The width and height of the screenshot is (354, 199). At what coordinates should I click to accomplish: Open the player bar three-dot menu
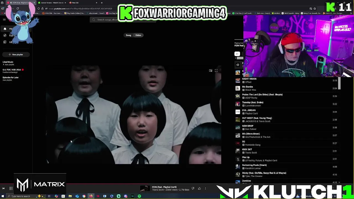coord(205,188)
